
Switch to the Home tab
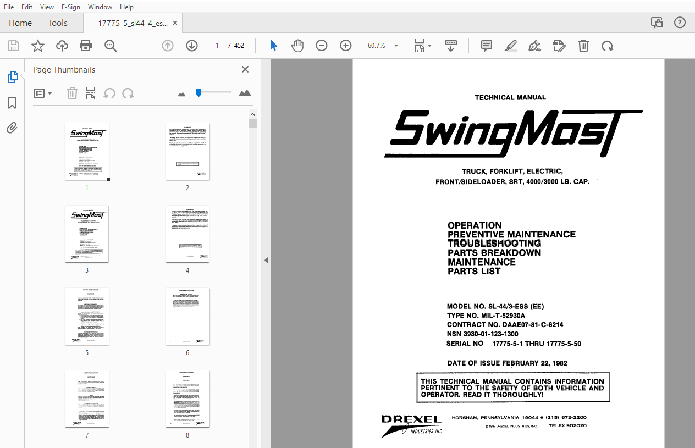tap(20, 23)
